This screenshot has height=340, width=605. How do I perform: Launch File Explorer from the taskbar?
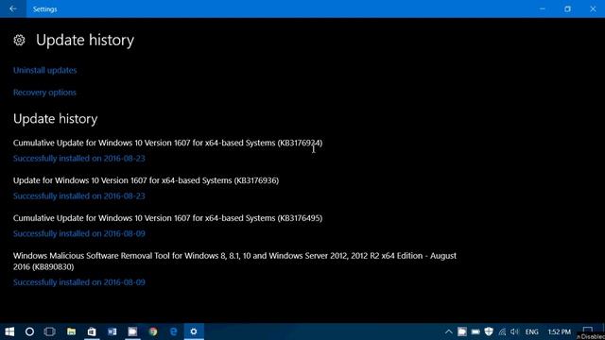click(x=71, y=331)
